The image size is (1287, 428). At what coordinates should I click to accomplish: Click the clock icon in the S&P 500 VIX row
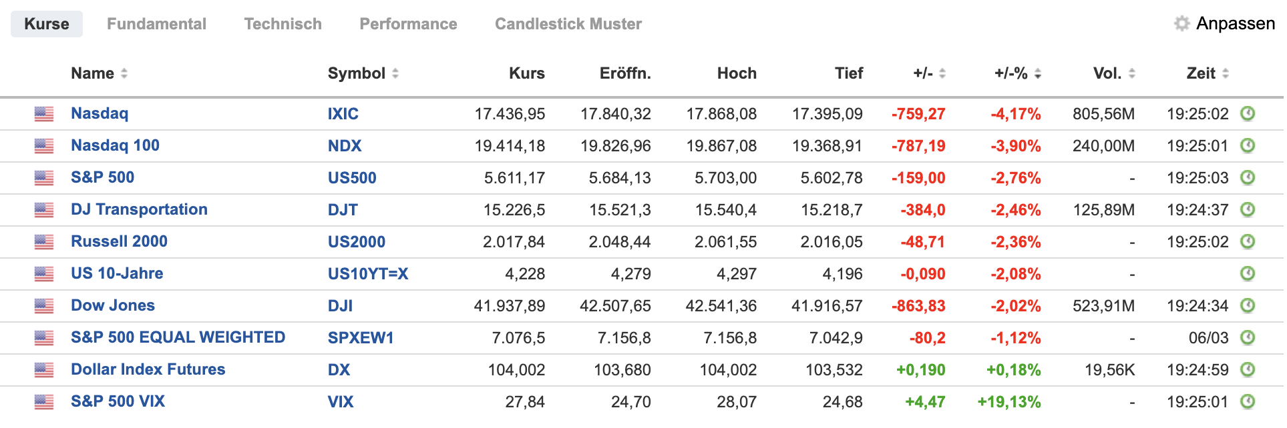tap(1248, 401)
